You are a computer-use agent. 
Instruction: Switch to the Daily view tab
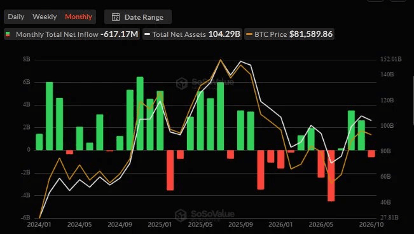[x=16, y=17]
